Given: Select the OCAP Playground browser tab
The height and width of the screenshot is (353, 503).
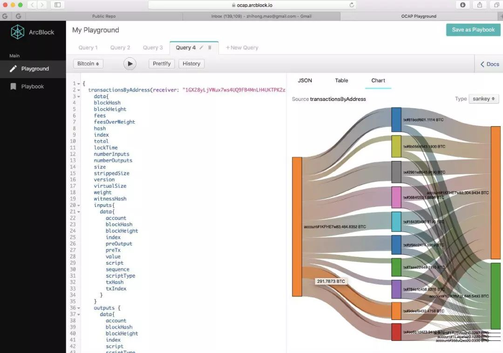Looking at the screenshot, I should pyautogui.click(x=419, y=16).
